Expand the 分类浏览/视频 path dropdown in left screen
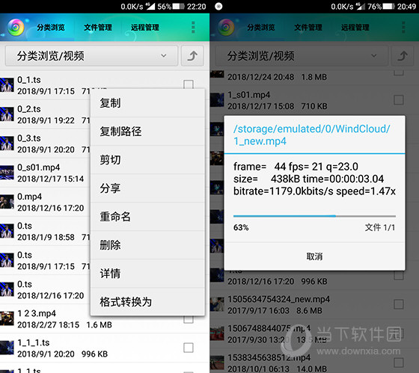Viewport: 419px width, 373px height. point(91,56)
